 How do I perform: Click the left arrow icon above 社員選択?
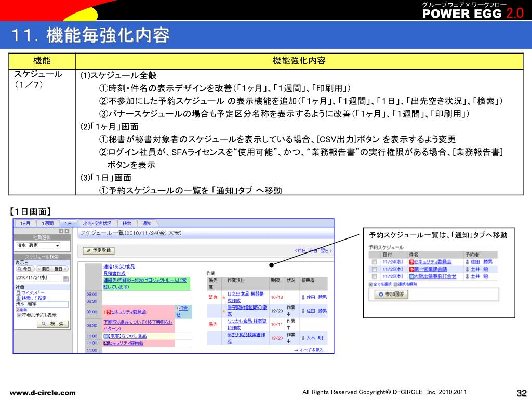click(61, 231)
